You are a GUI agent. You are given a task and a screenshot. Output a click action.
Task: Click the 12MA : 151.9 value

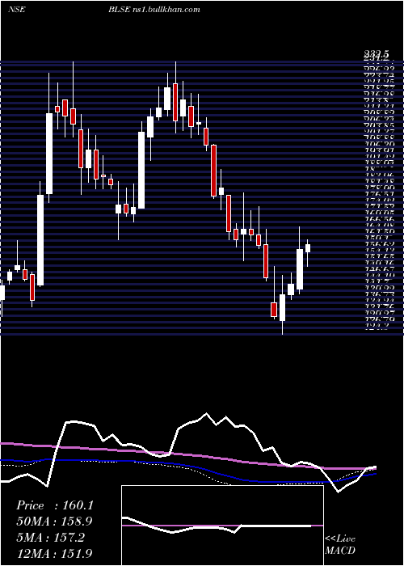coord(54,553)
